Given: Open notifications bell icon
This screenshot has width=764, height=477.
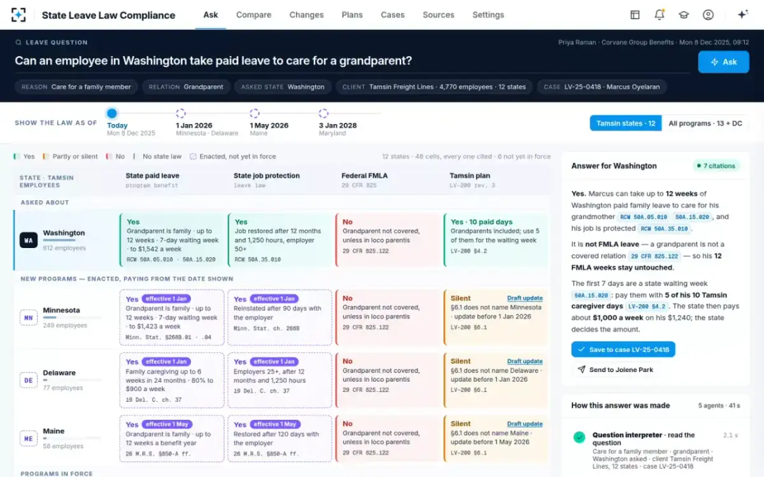Looking at the screenshot, I should coord(660,15).
